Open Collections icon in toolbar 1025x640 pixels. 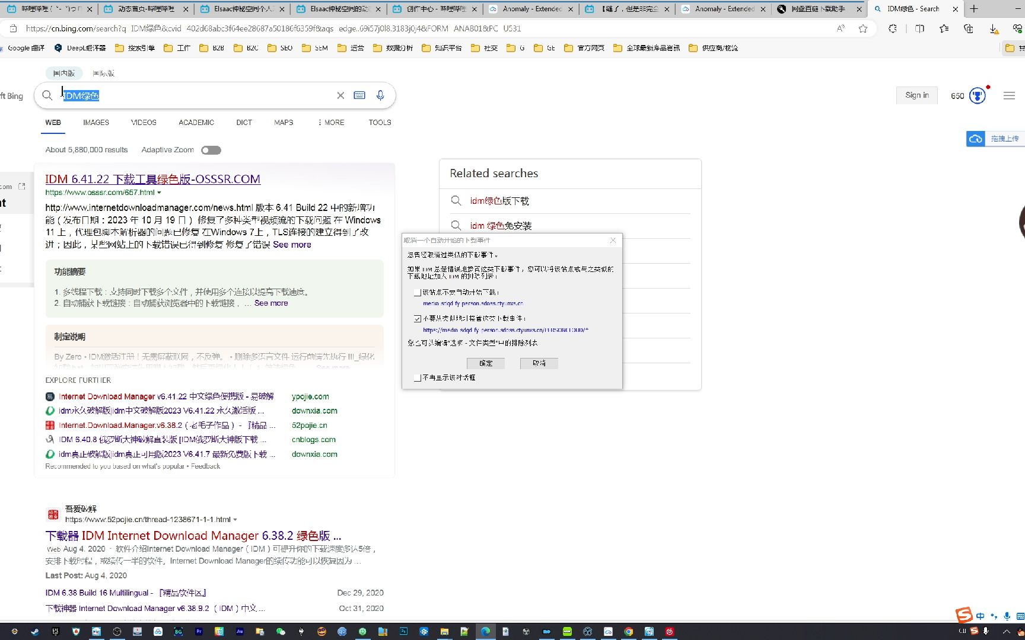(x=969, y=28)
